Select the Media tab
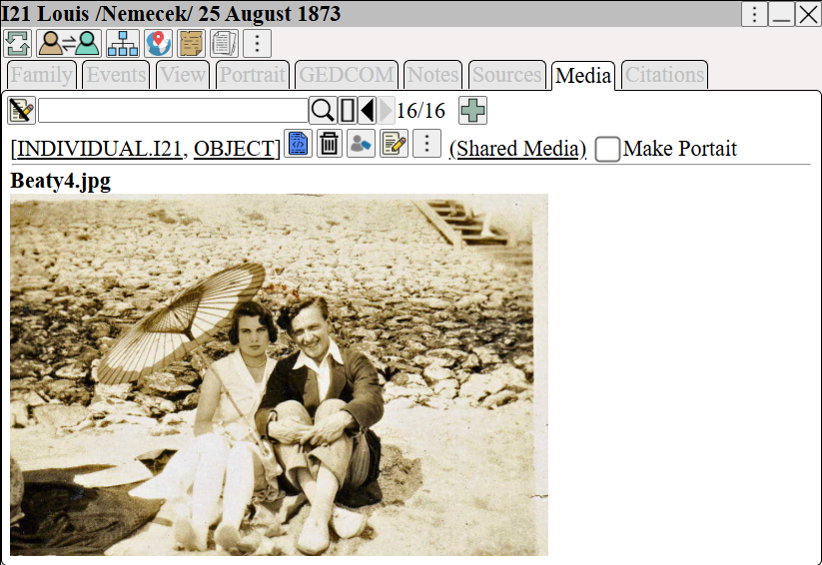The image size is (822, 565). [x=583, y=76]
